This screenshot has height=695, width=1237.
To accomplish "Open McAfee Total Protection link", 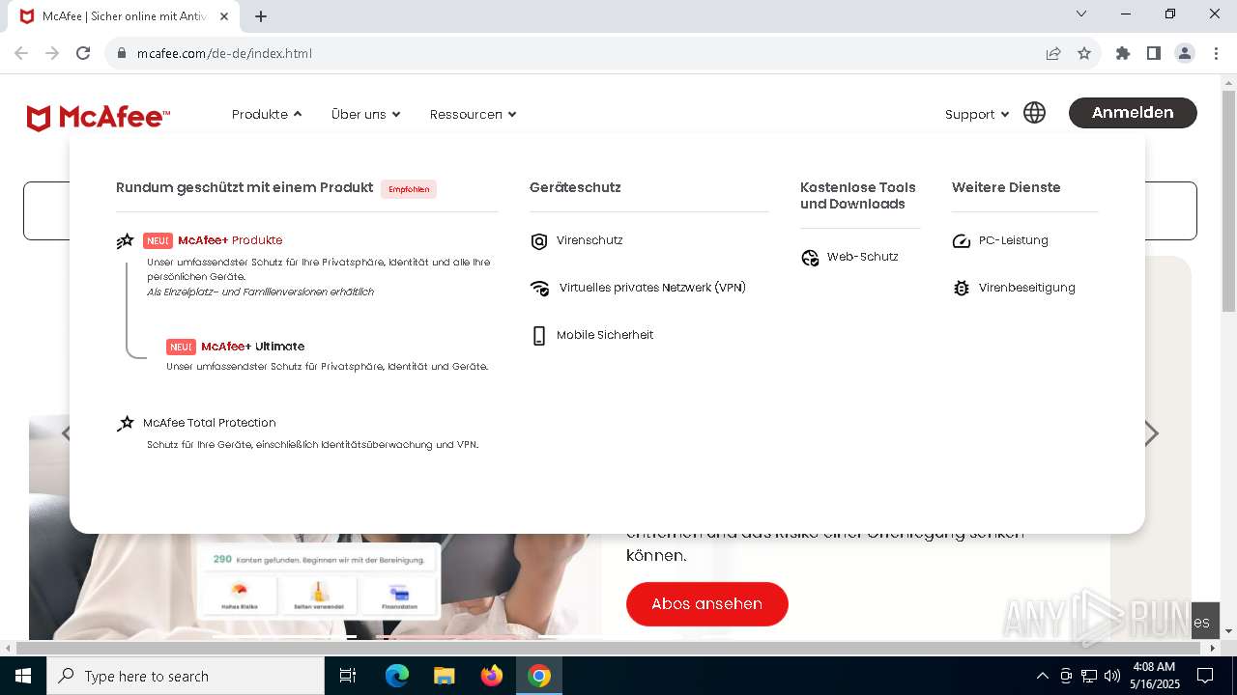I will (x=210, y=423).
